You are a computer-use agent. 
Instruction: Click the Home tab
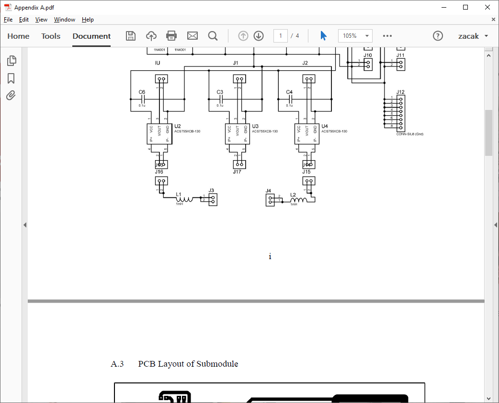point(18,36)
